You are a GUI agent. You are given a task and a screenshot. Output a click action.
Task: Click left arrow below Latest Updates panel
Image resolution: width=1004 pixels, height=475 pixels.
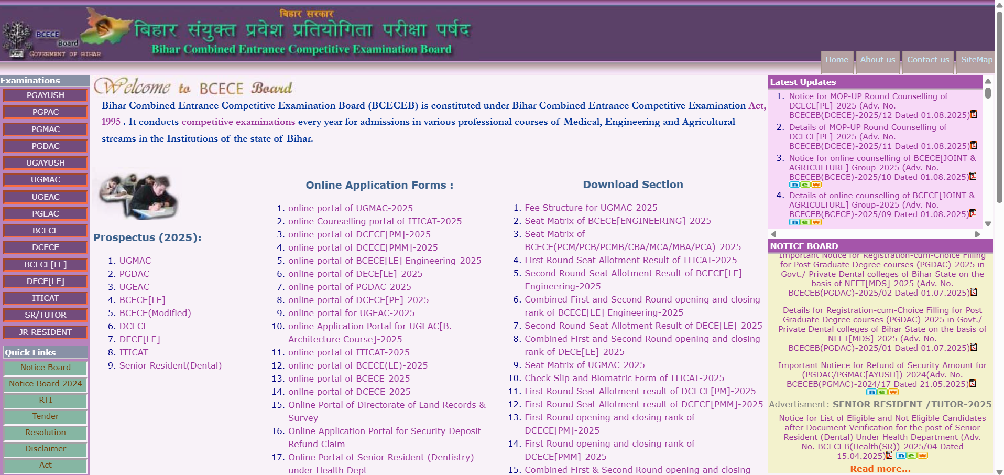click(773, 234)
